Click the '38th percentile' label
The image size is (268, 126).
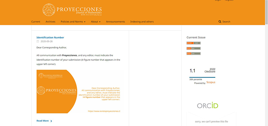pos(195,79)
